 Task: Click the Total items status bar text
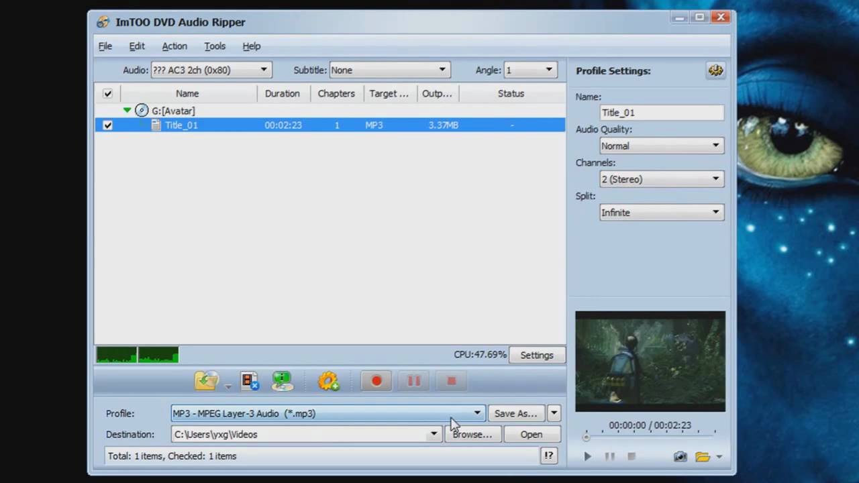[x=172, y=456]
